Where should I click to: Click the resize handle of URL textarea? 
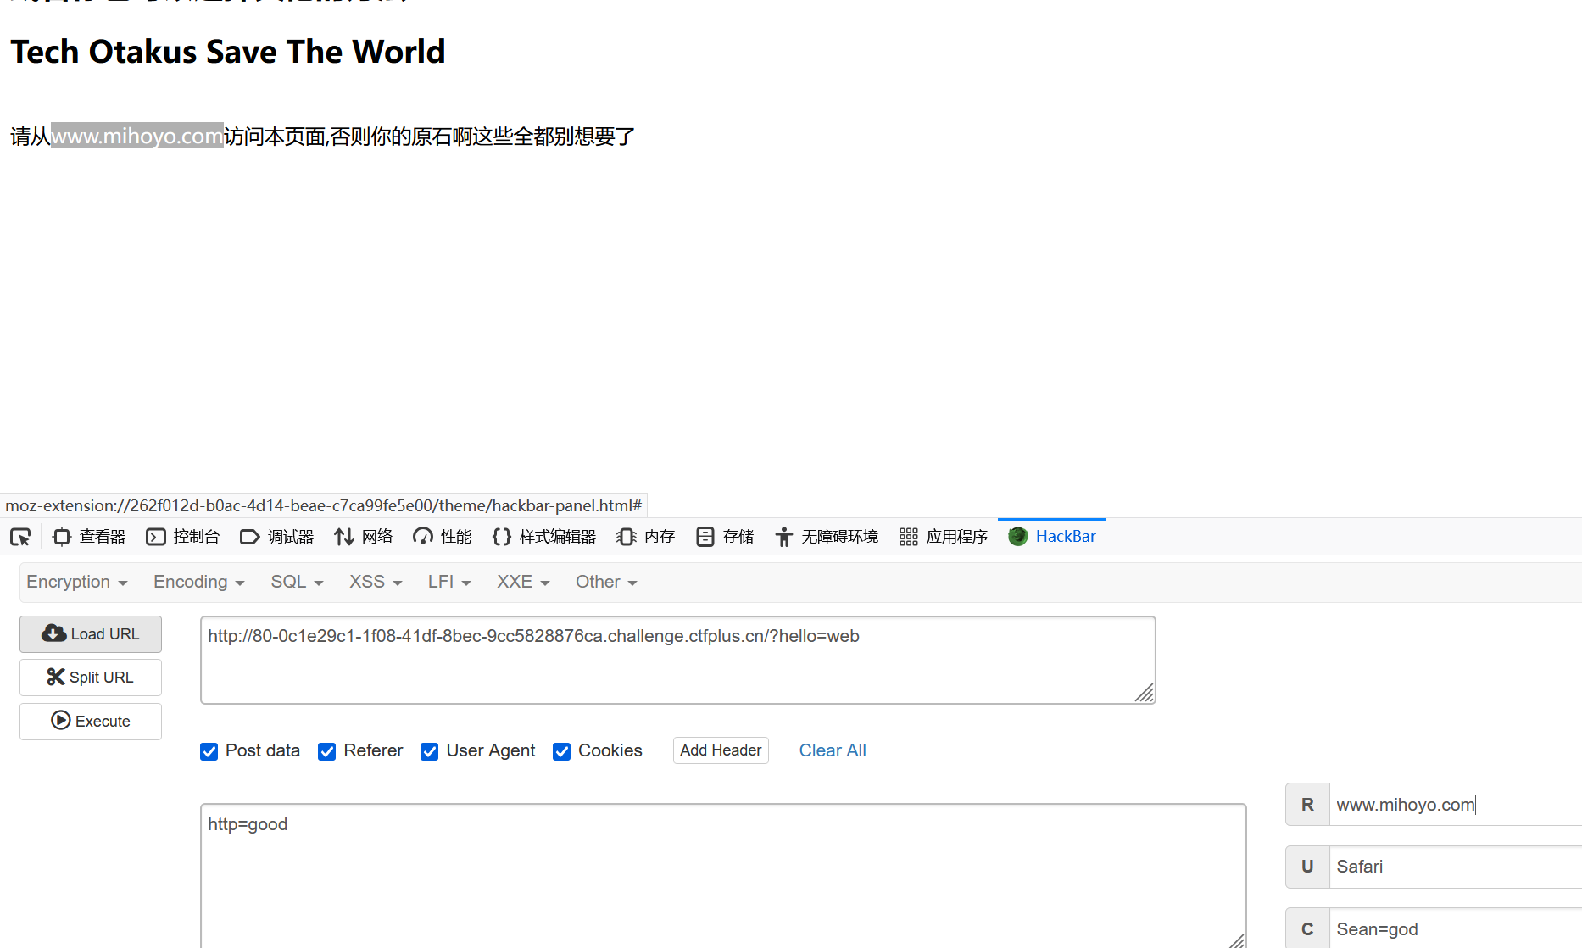(1145, 693)
